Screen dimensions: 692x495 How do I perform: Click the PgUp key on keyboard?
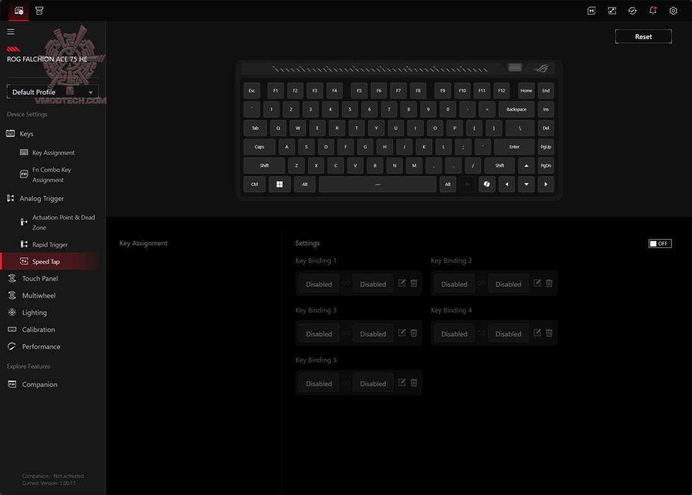pyautogui.click(x=546, y=147)
